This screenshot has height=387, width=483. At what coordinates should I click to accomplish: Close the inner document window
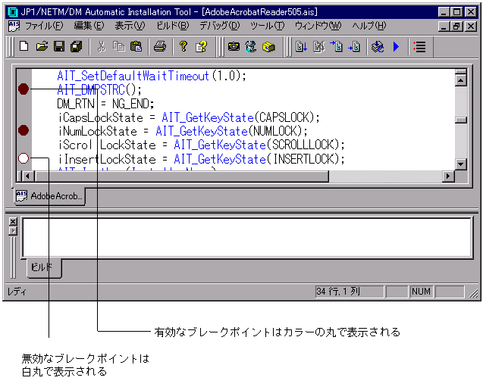pos(470,27)
